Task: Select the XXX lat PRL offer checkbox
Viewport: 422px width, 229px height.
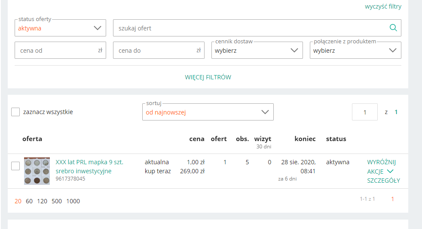Action: [15, 166]
